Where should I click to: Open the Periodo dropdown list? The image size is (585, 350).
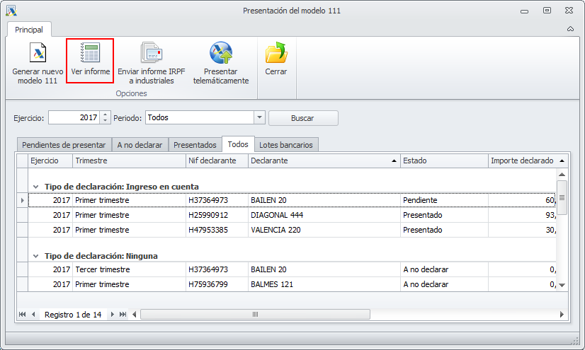(259, 118)
